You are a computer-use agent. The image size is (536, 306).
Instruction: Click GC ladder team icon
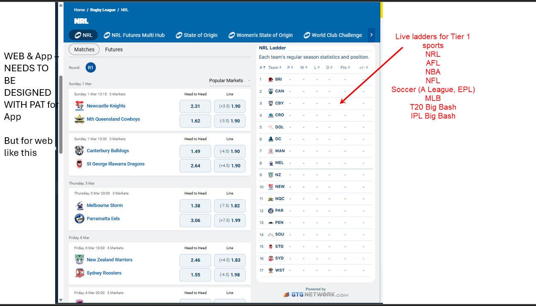click(x=271, y=139)
